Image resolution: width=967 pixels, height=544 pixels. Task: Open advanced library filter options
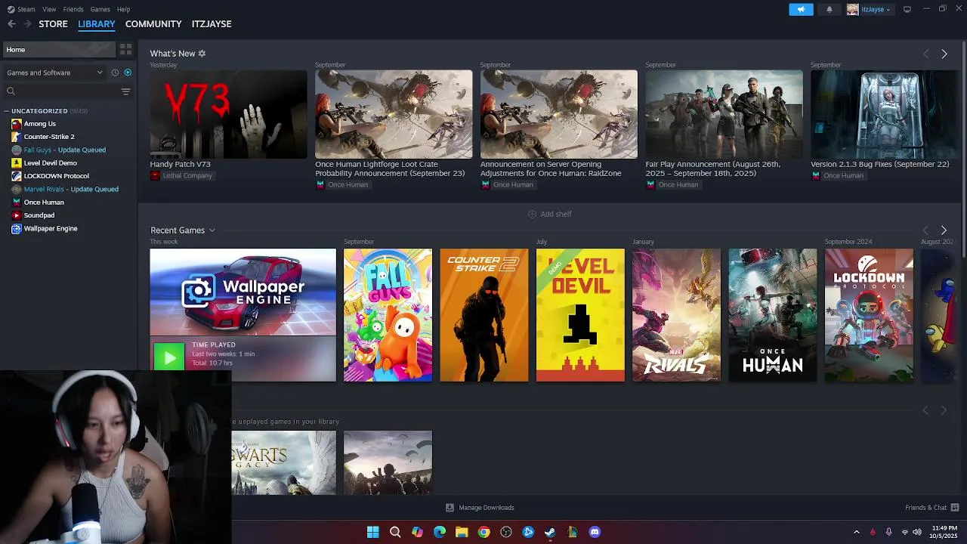pos(125,91)
